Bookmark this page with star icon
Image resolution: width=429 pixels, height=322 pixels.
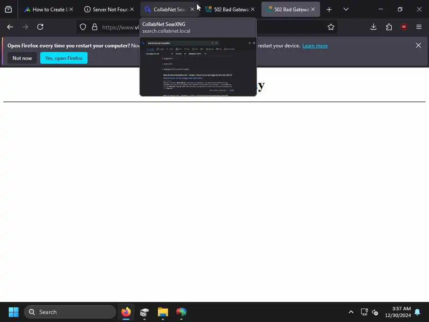point(331,27)
